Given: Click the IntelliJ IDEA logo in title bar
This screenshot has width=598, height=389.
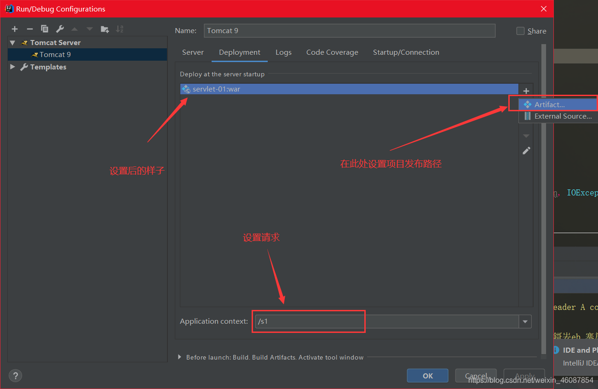Looking at the screenshot, I should pos(9,9).
